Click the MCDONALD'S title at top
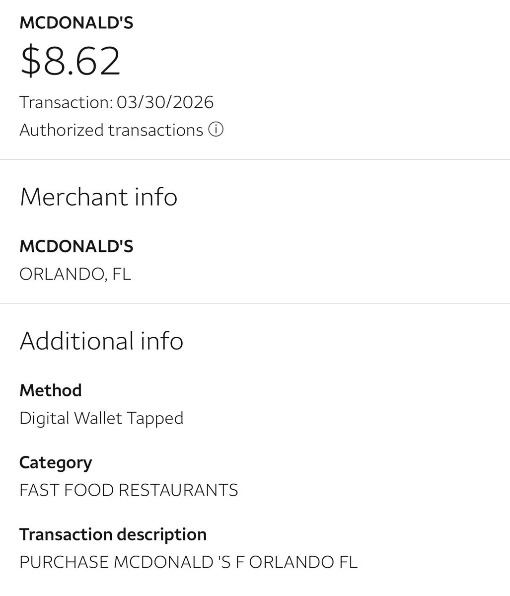Screen dimensions: 510x596 coord(76,23)
